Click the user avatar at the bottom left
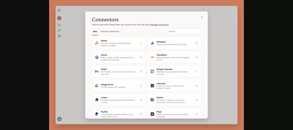The height and width of the screenshot is (130, 293). [x=59, y=119]
